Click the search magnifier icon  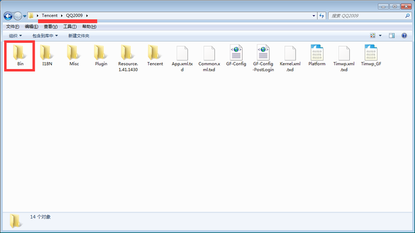click(408, 16)
